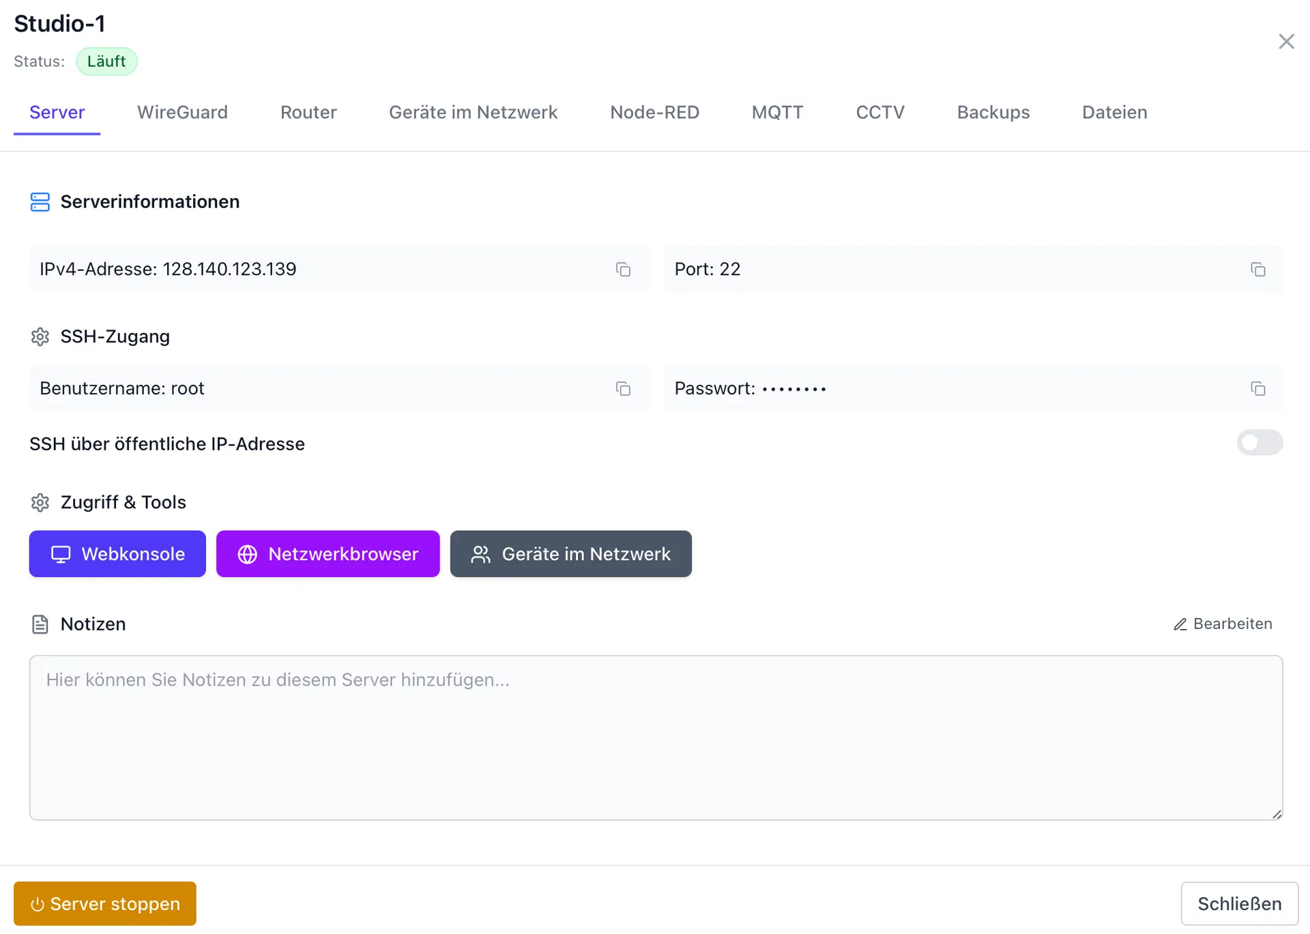Switch to the WireGuard tab
Viewport: 1310px width, 934px height.
click(182, 113)
